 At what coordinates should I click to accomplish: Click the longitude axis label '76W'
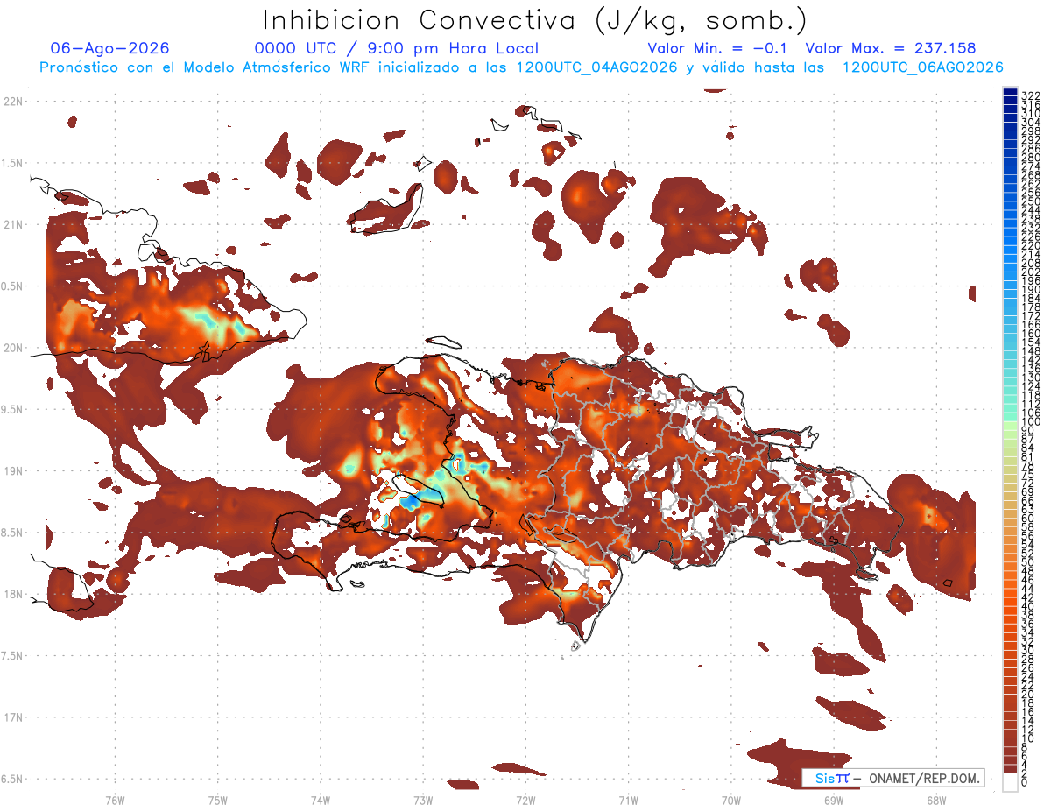[x=115, y=800]
